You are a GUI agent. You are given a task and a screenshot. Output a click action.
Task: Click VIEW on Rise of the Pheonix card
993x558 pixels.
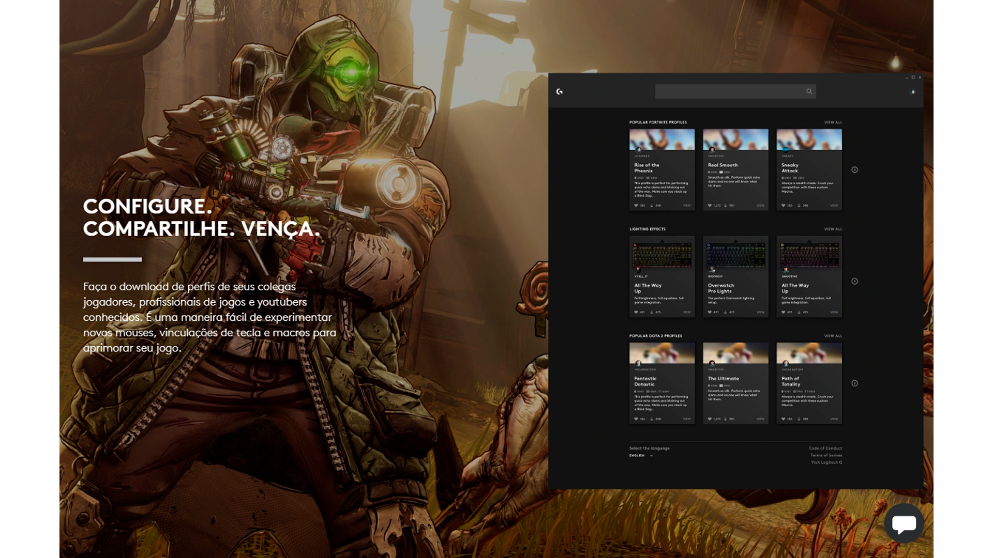pos(687,206)
